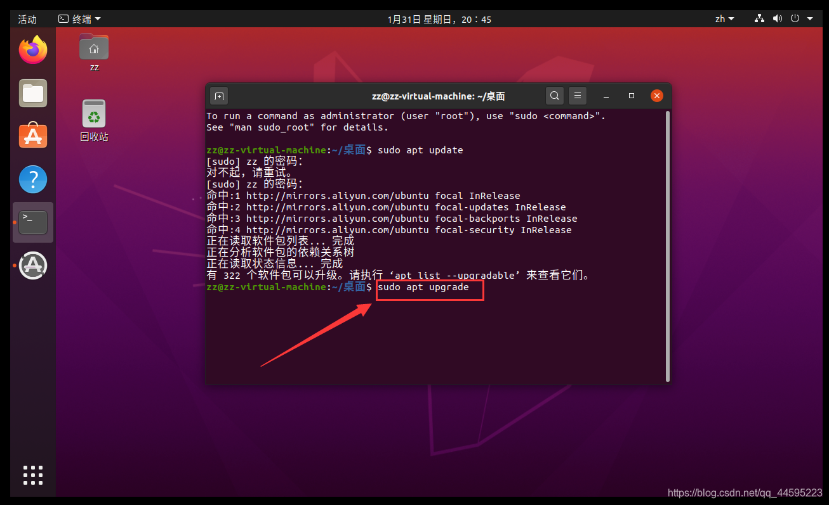Image resolution: width=829 pixels, height=505 pixels.
Task: Click the terminal title 'zz@zz-virtual-machine: ~/桌面'
Action: [439, 96]
